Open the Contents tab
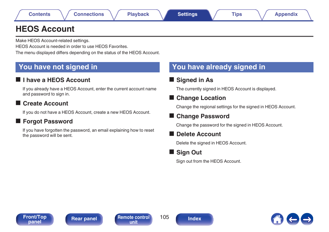The height and width of the screenshot is (232, 329). 39,14
